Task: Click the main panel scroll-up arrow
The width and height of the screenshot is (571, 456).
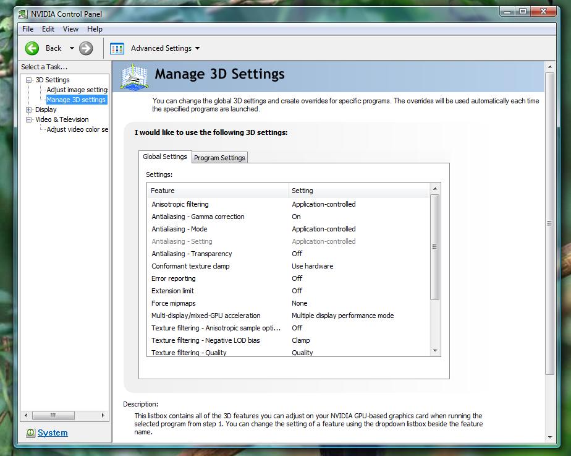Action: click(550, 67)
